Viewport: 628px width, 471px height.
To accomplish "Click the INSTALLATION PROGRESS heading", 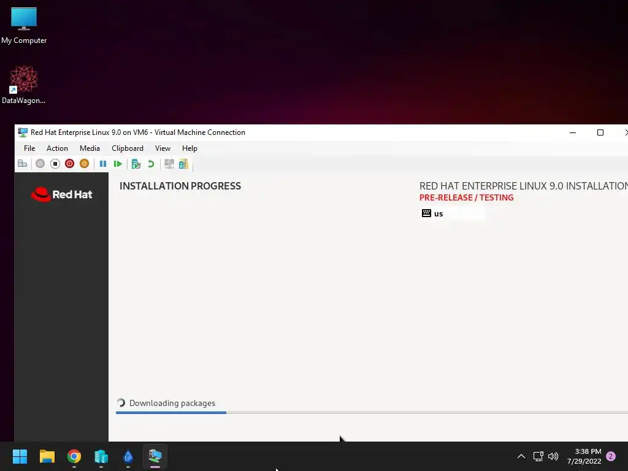I will pos(180,186).
